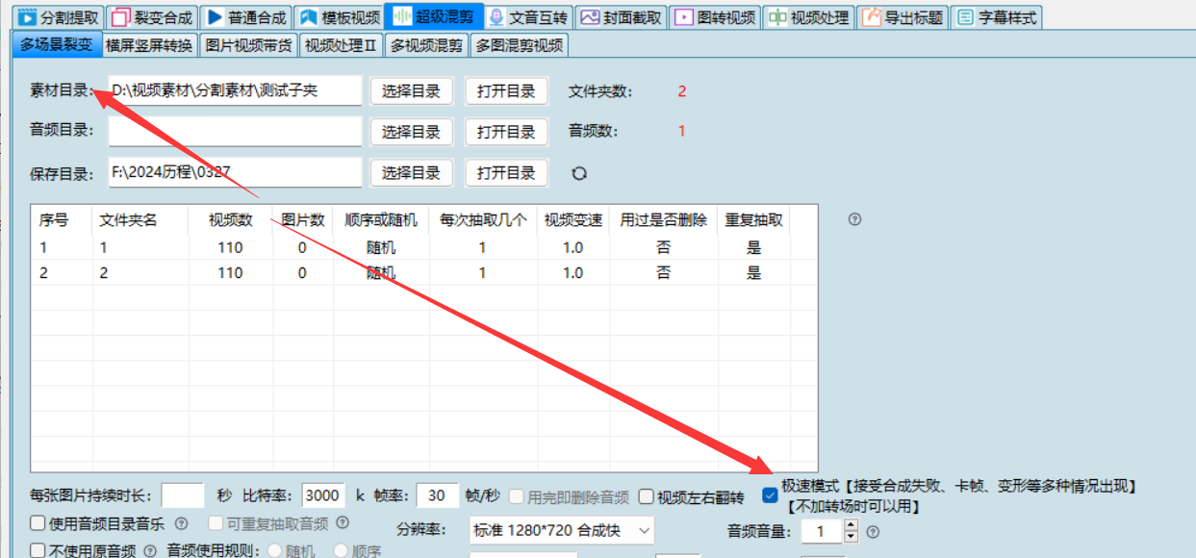Viewport: 1196px width, 558px height.
Task: Uncheck the 极速模式 checkbox
Action: pos(770,495)
